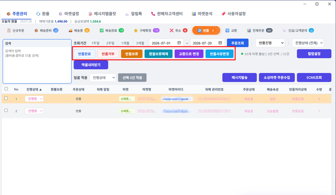Viewport: 336px width, 195px height.
Task: Check the row 1 checkbox
Action: pyautogui.click(x=6, y=98)
